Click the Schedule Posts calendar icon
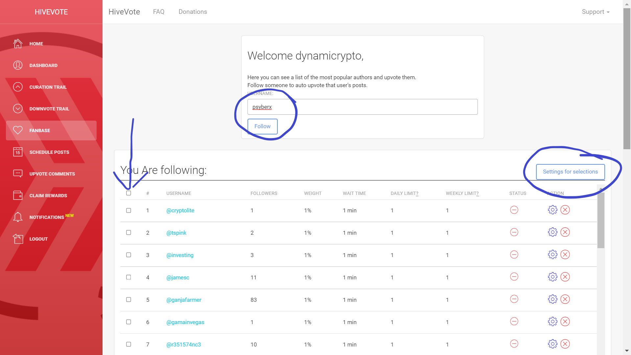Image resolution: width=631 pixels, height=355 pixels. coord(18,152)
